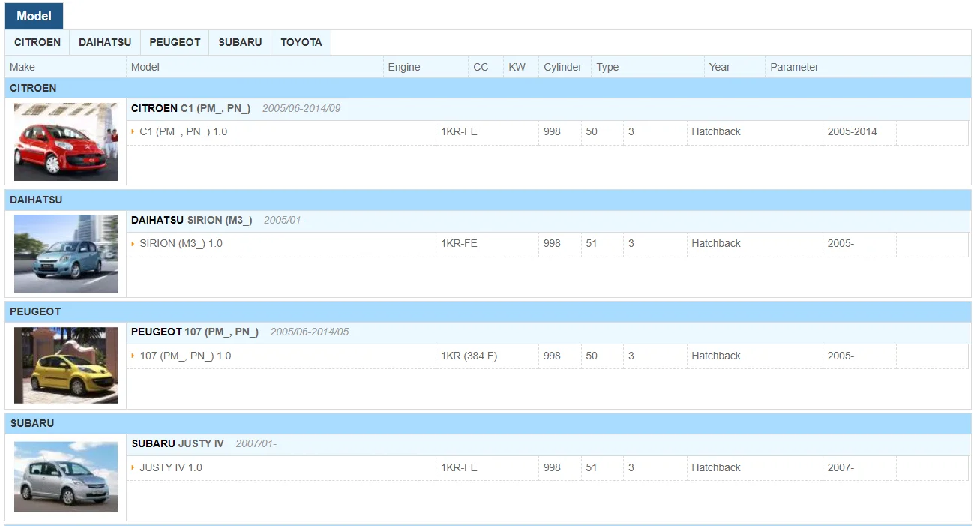Click the Cylinder column header
Image resolution: width=977 pixels, height=526 pixels.
pos(563,67)
